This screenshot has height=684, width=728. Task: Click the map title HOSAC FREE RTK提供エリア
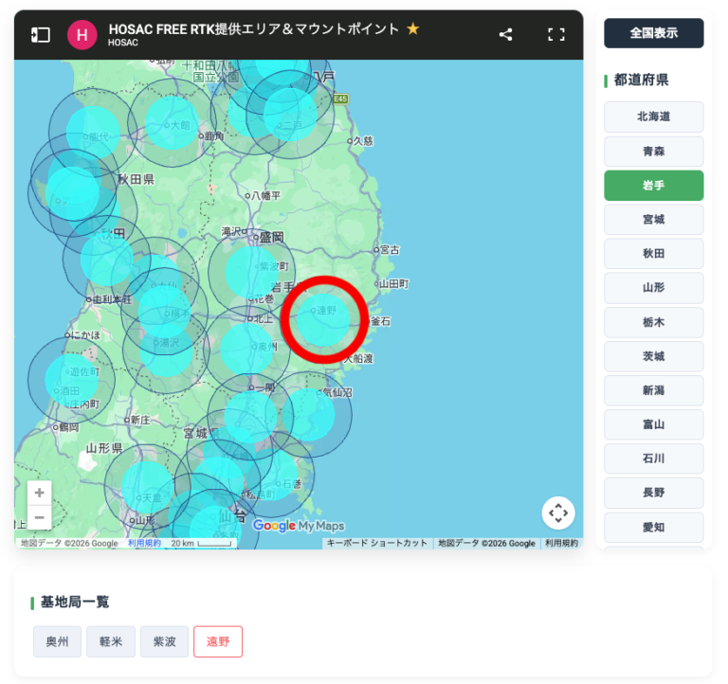click(x=254, y=28)
